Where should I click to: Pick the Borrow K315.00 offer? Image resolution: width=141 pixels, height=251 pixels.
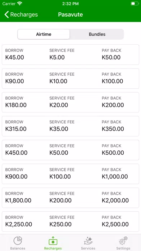(70, 126)
